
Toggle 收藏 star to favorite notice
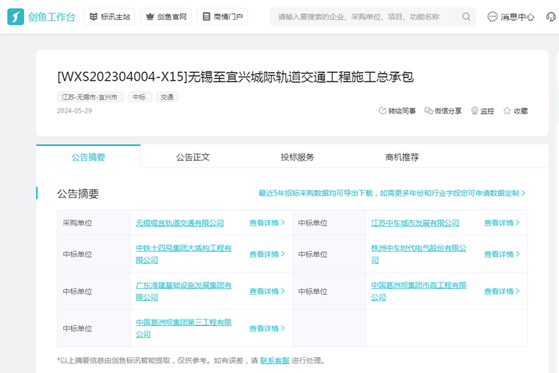507,111
